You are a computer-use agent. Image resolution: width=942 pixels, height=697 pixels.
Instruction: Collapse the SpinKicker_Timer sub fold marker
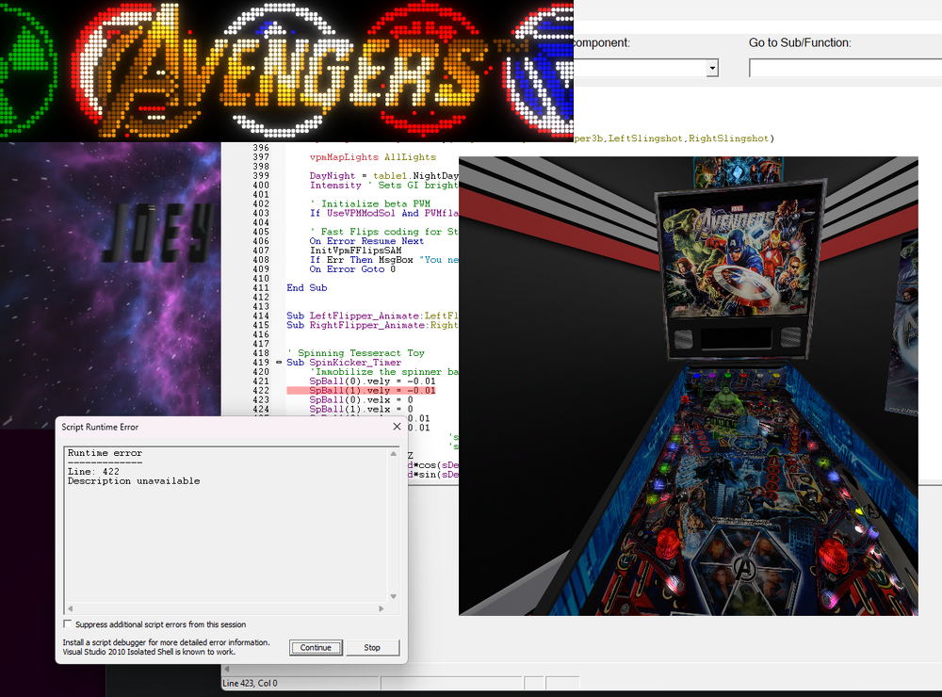279,363
